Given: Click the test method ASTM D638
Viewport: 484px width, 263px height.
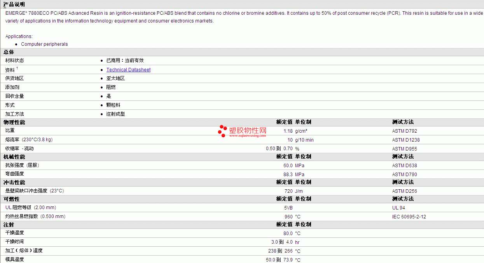Looking at the screenshot, I should 405,166.
